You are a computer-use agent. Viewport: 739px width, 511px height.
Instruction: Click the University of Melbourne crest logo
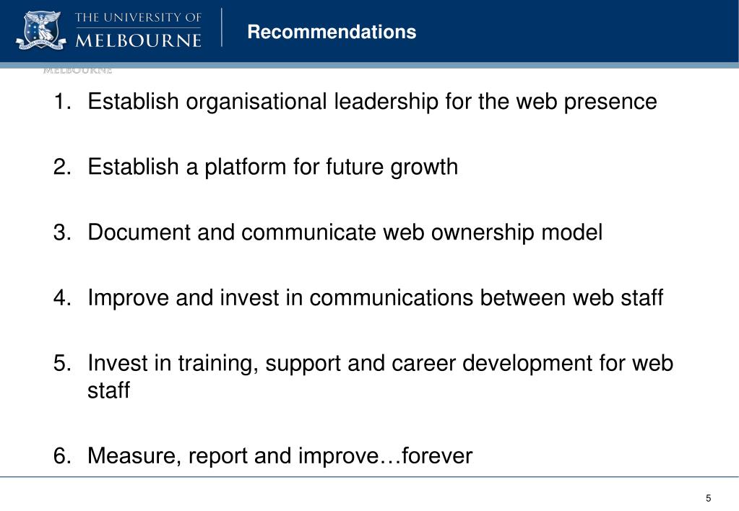40,30
